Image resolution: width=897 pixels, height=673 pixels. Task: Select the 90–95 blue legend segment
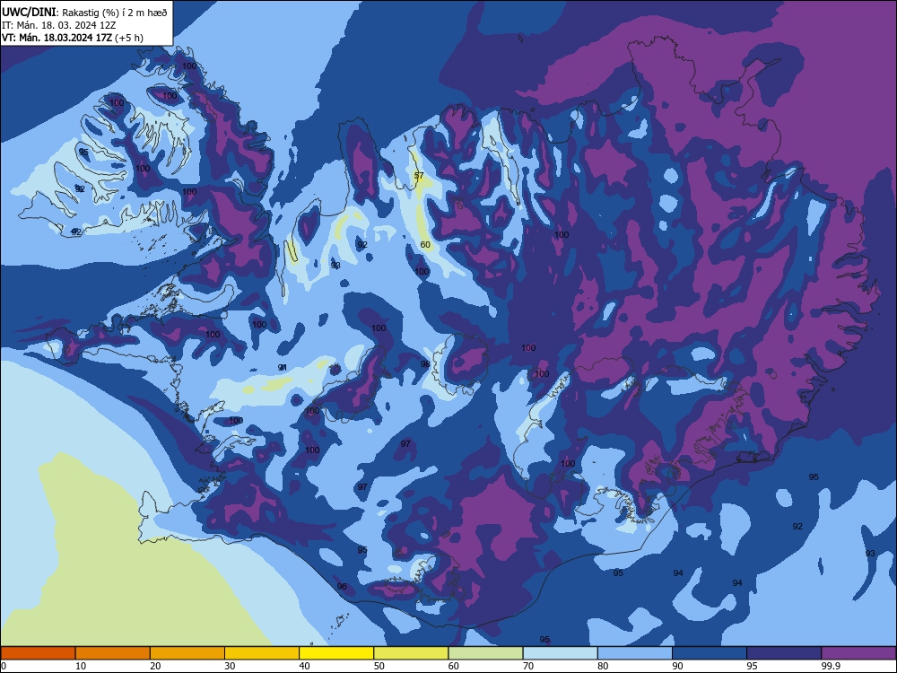tap(710, 653)
